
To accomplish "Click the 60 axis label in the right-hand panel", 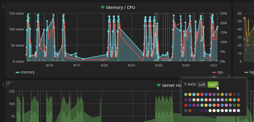I will coord(240,13).
